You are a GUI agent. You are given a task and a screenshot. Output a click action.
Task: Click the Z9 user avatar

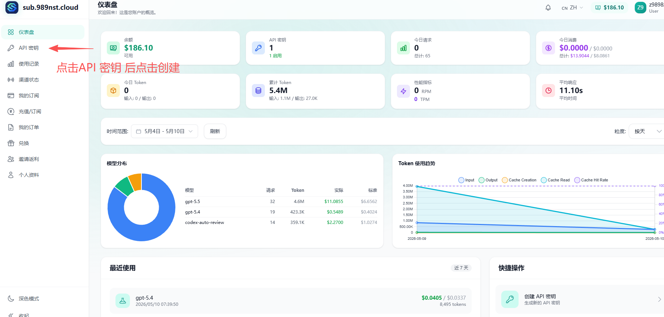coord(641,8)
